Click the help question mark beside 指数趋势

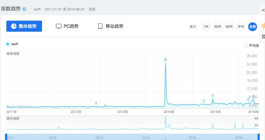pos(24,9)
